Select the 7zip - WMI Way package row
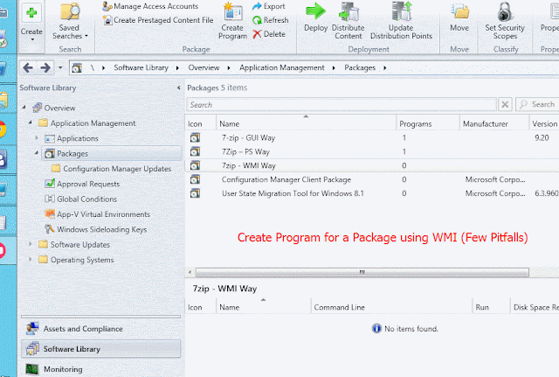Image resolution: width=559 pixels, height=377 pixels. point(372,165)
